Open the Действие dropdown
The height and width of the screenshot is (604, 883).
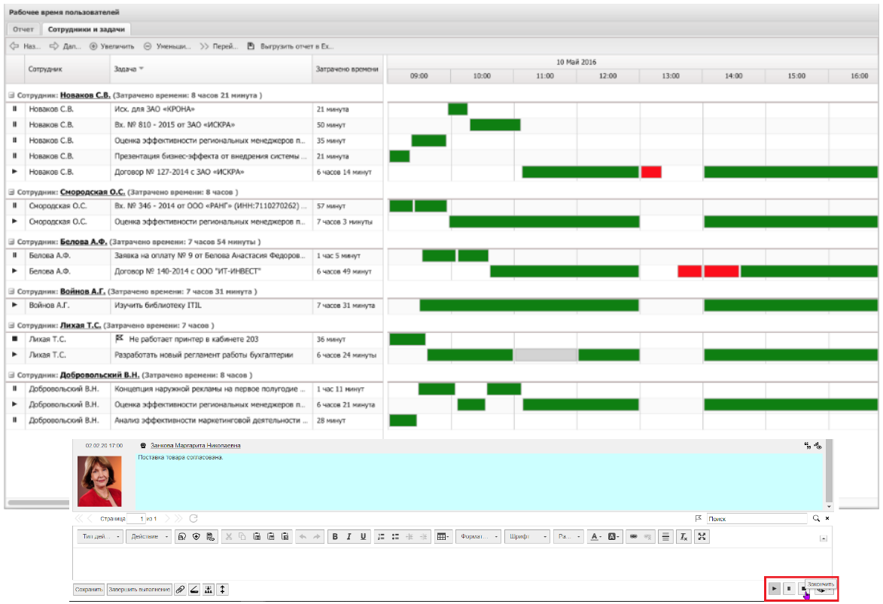[148, 537]
